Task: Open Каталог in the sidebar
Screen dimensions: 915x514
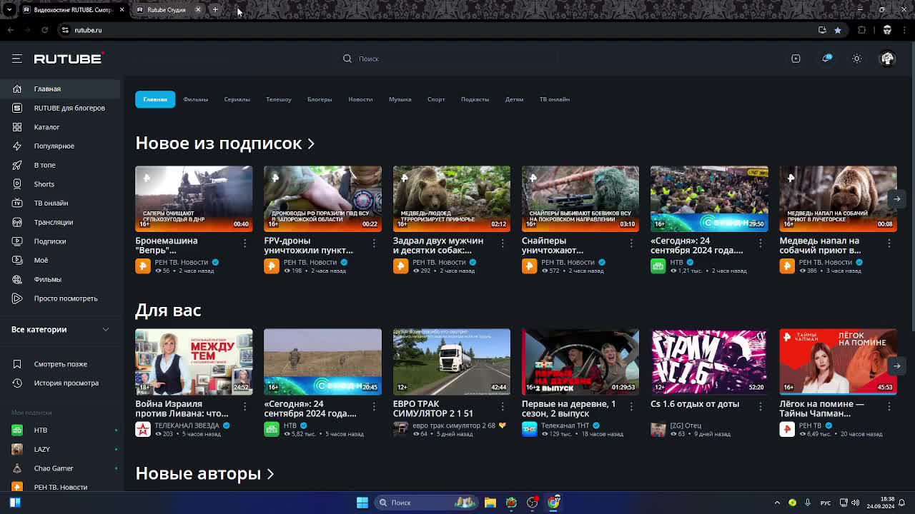Action: pos(60,127)
